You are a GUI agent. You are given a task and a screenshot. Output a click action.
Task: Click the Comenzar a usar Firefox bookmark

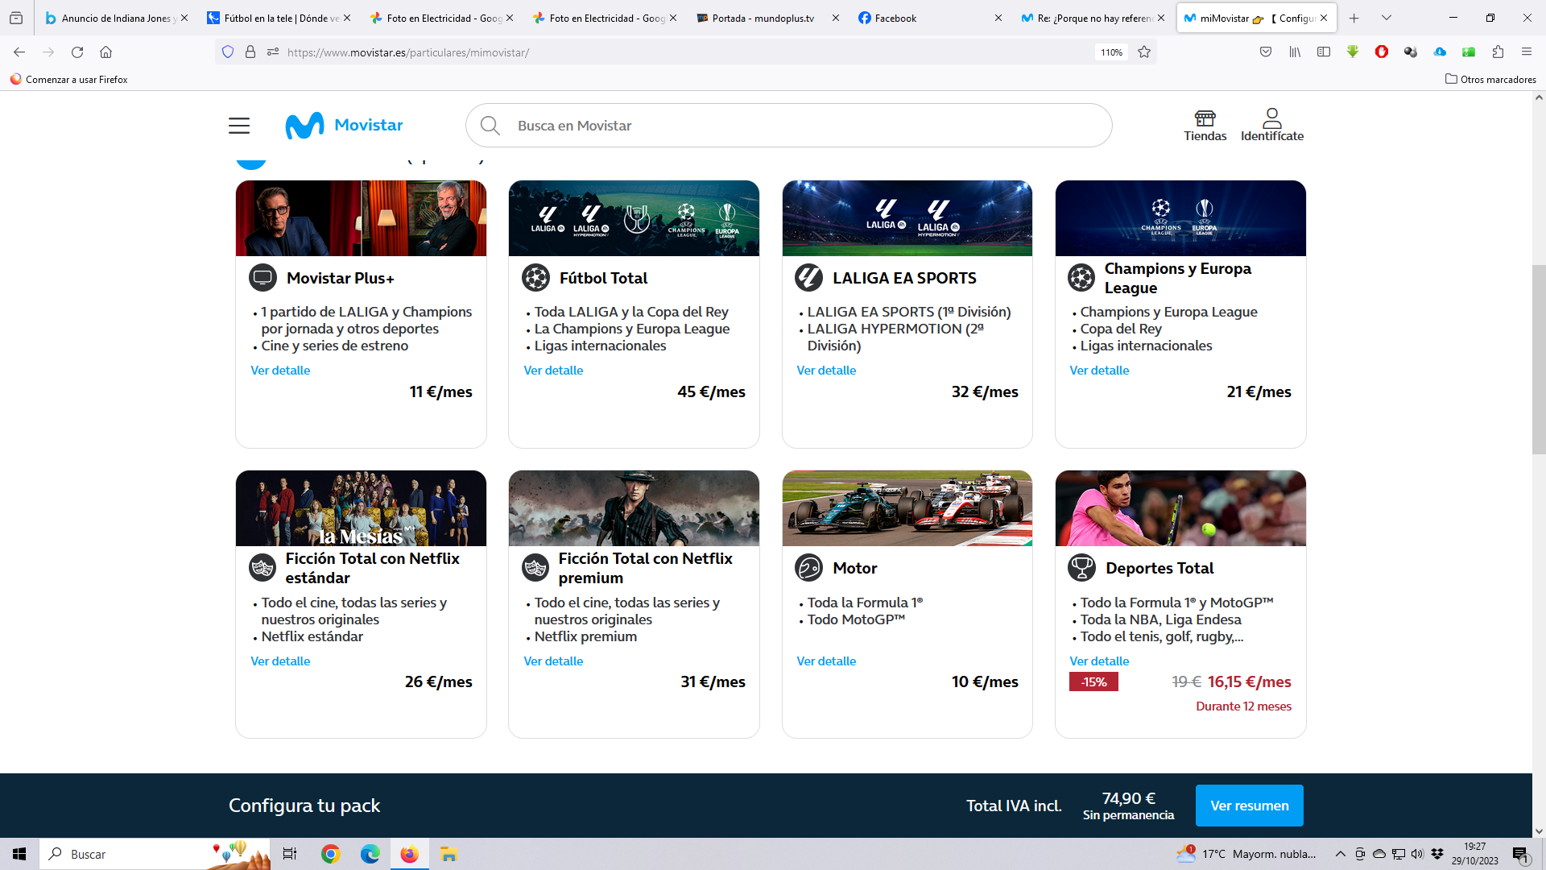pyautogui.click(x=69, y=79)
